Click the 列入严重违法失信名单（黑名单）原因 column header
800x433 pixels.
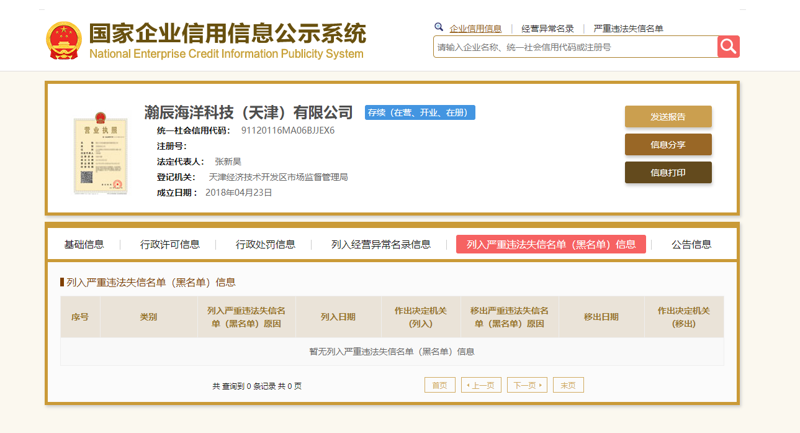(x=246, y=317)
